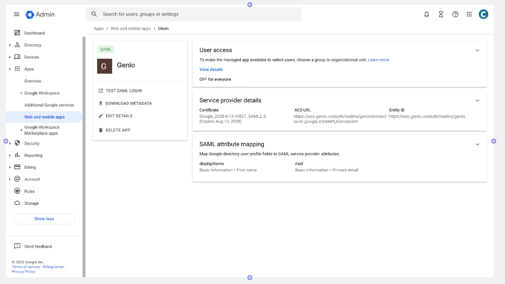Open Rules from the sidebar
The height and width of the screenshot is (284, 505).
pos(29,191)
